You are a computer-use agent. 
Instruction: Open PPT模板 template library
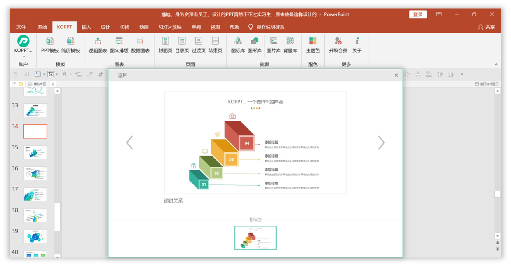pyautogui.click(x=50, y=44)
